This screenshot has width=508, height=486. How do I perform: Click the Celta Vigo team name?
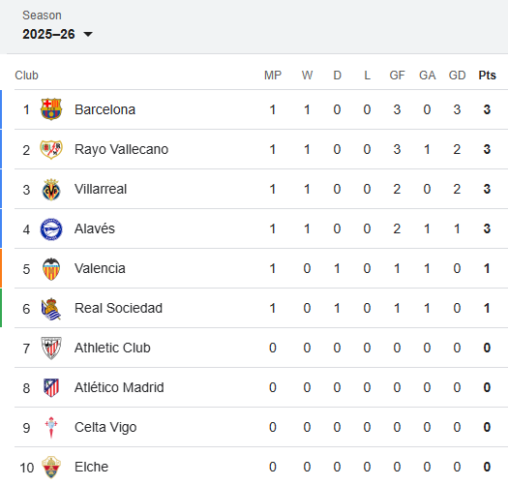click(x=105, y=427)
